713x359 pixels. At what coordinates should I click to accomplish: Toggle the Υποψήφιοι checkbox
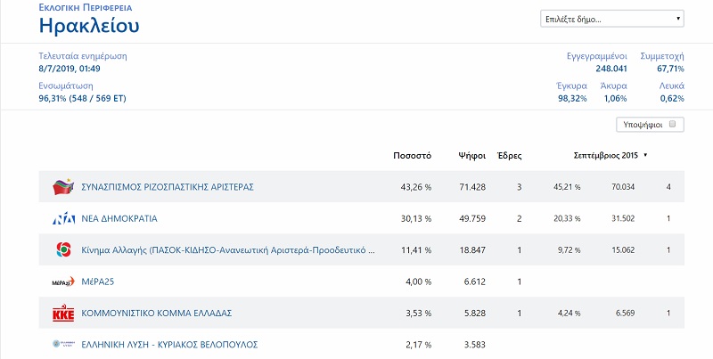pyautogui.click(x=672, y=125)
